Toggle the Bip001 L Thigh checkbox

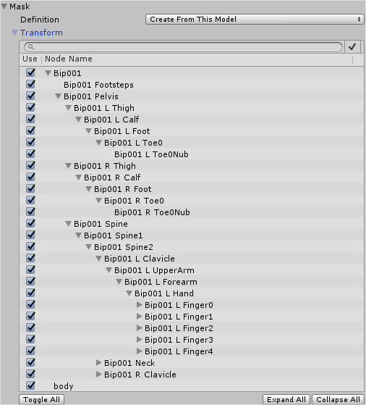coord(30,107)
